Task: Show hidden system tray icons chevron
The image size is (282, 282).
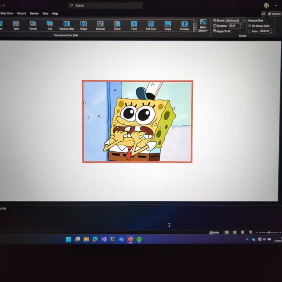Action: pyautogui.click(x=247, y=239)
